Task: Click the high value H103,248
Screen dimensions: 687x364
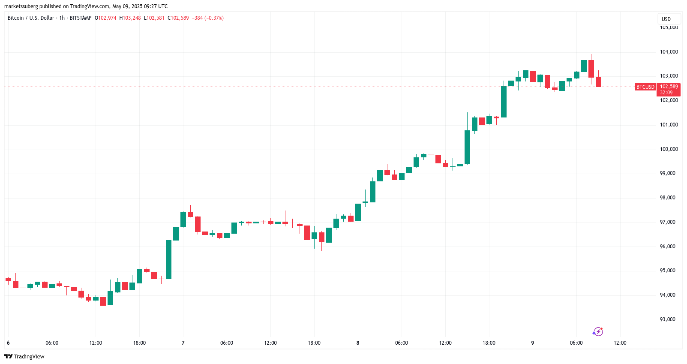Action: click(130, 18)
